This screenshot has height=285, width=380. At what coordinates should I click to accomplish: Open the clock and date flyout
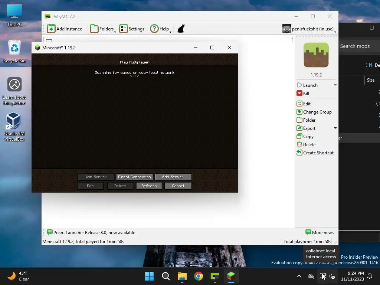tap(353, 276)
